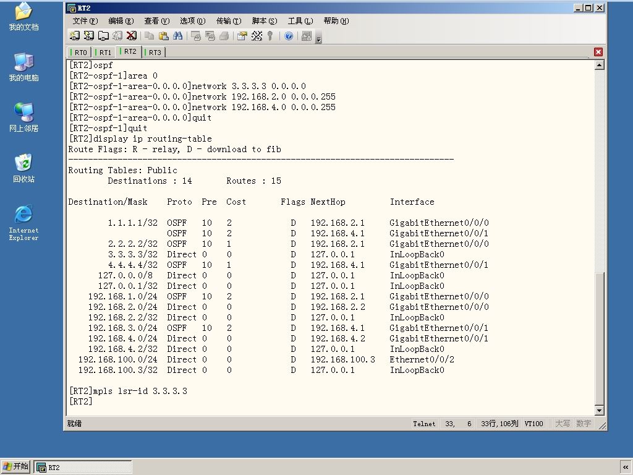
Task: Open the 脚本(S) menu
Action: 265,21
